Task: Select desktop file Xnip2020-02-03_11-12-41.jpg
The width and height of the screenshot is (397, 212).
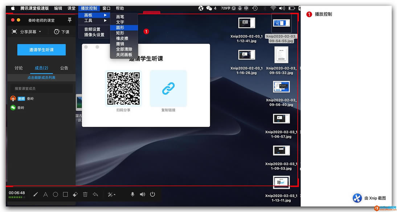Action: tap(247, 30)
